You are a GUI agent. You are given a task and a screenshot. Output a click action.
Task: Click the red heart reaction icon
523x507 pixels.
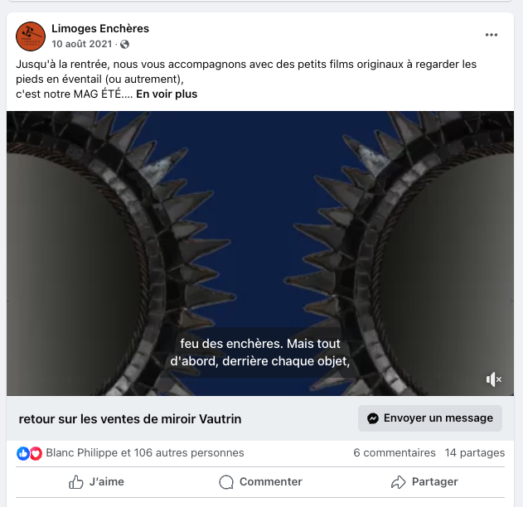coord(36,453)
